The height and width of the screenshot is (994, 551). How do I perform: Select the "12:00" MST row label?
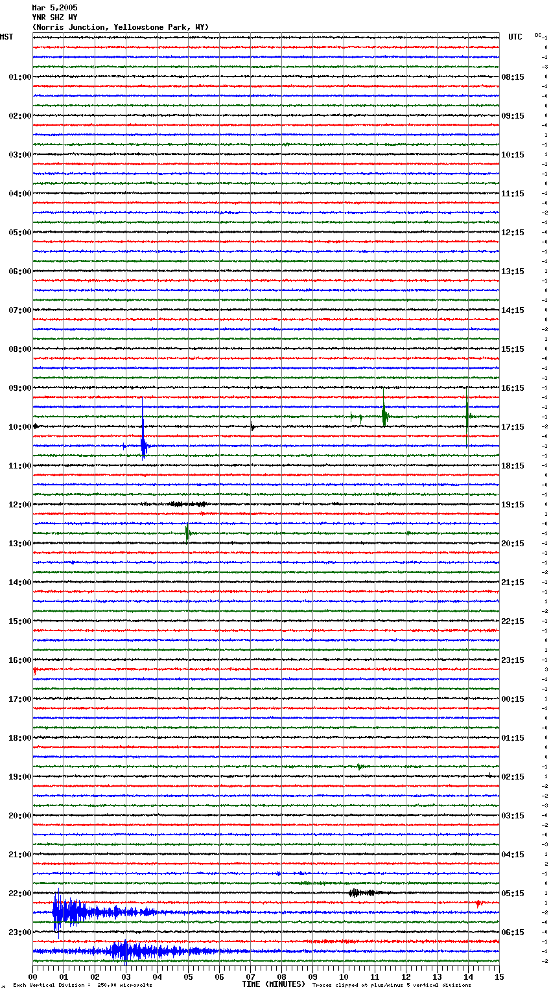click(x=20, y=505)
